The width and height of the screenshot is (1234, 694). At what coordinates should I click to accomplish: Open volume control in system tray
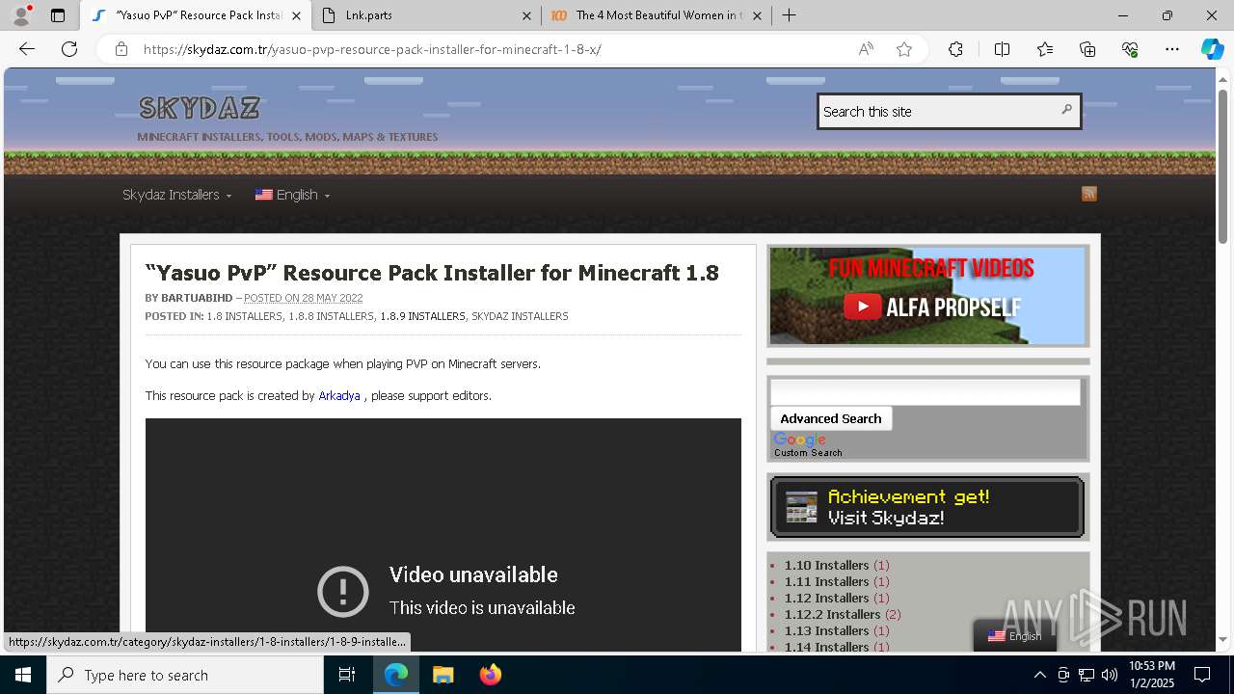(1110, 675)
